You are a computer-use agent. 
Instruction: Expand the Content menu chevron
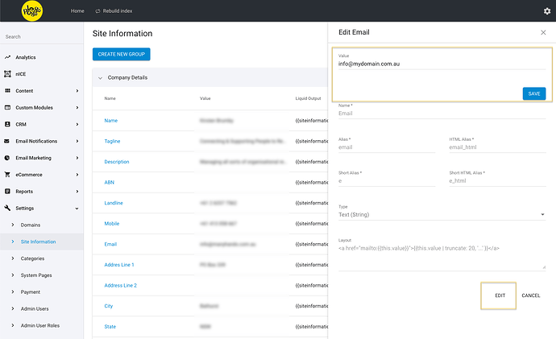click(x=77, y=91)
